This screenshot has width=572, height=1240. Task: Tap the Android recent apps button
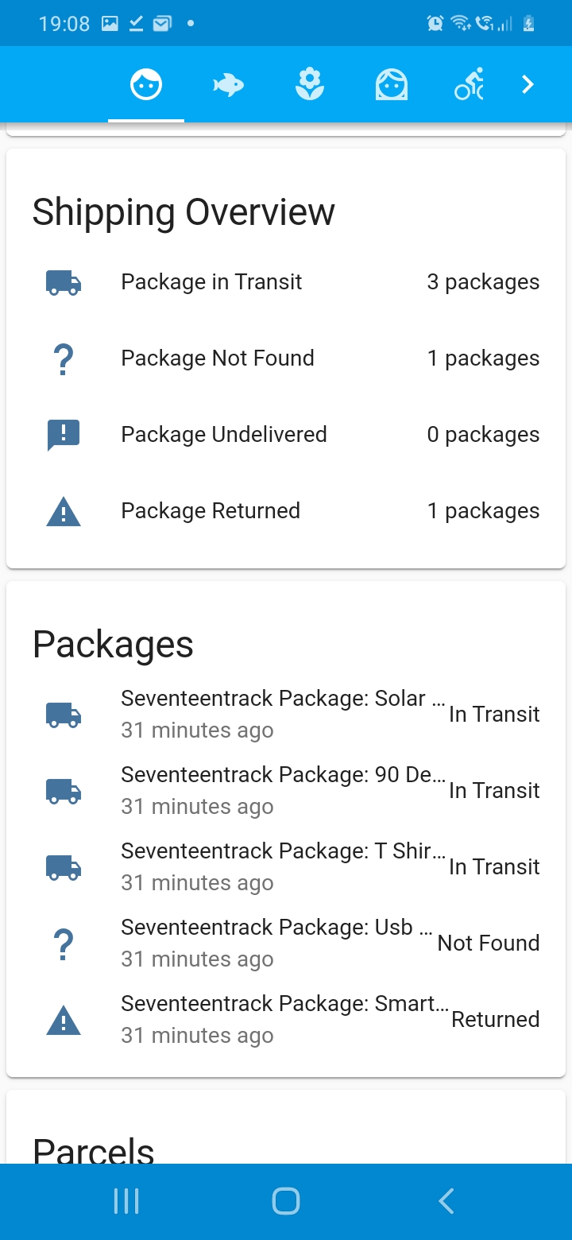(126, 1202)
